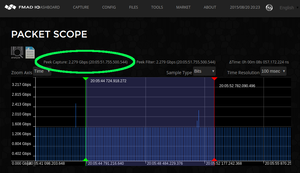Image resolution: width=300 pixels, height=173 pixels.
Task: Switch to the Files menu
Action: point(133,7)
